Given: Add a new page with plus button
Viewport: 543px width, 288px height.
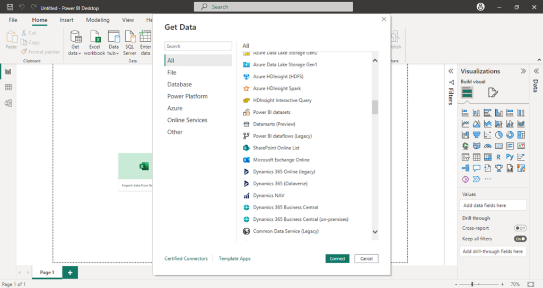Looking at the screenshot, I should click(70, 273).
